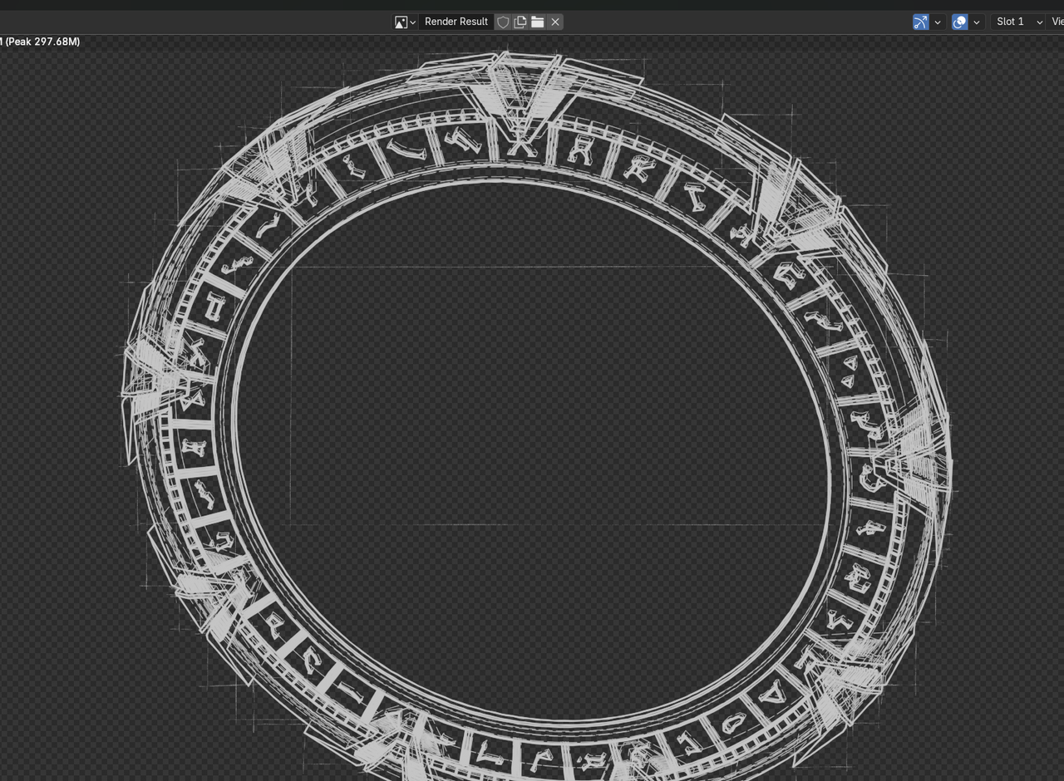The image size is (1064, 781).
Task: Open the Slot 1 render slot dropdown
Action: point(1018,22)
